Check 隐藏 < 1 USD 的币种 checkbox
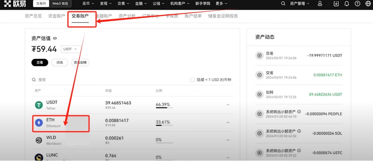The height and width of the screenshot is (161, 373). point(193,80)
